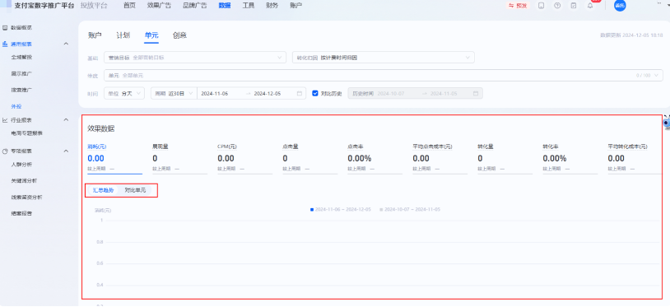Open the 人群分析 sidebar item

click(21, 165)
